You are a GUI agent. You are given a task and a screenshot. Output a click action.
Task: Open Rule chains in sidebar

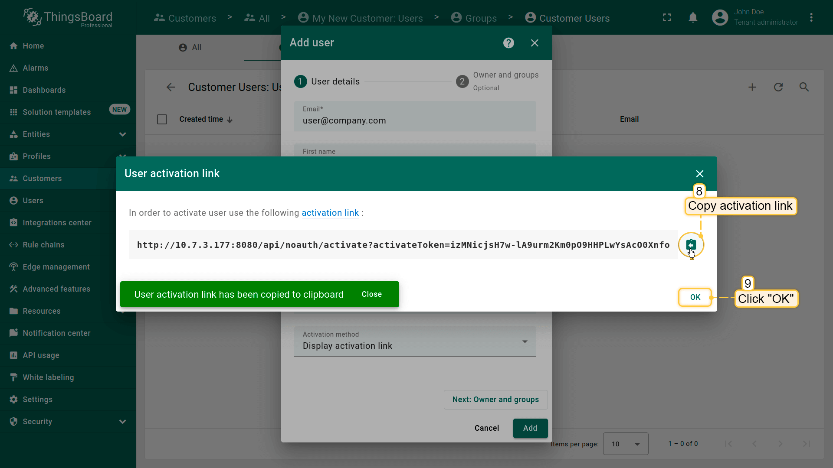point(43,245)
